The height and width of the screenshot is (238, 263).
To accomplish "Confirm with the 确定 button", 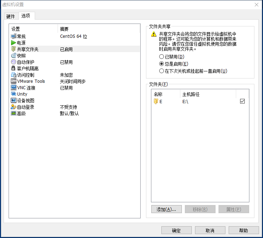I will [x=176, y=231].
